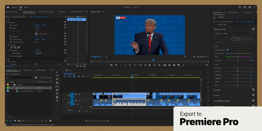The height and width of the screenshot is (131, 262).
Task: Select the Pen tool in the toolbox
Action: click(57, 90)
